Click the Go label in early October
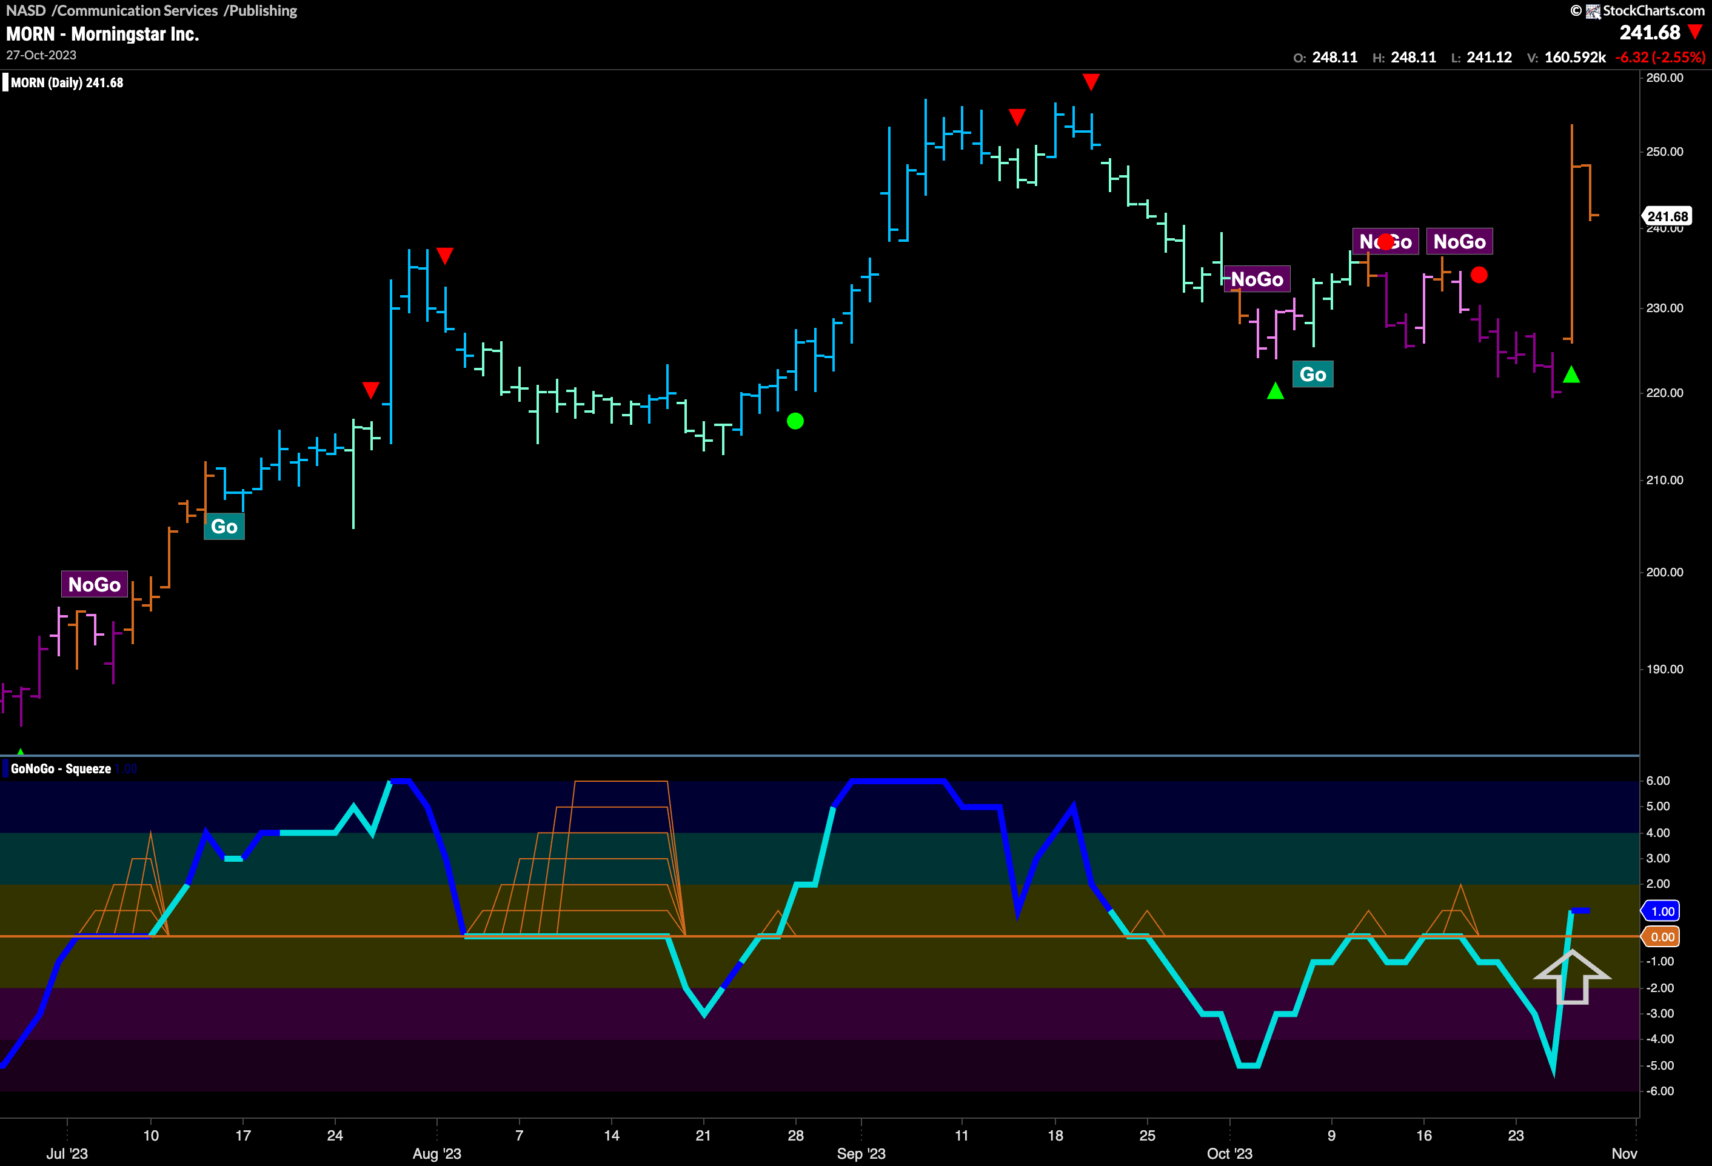The image size is (1712, 1166). tap(1312, 374)
